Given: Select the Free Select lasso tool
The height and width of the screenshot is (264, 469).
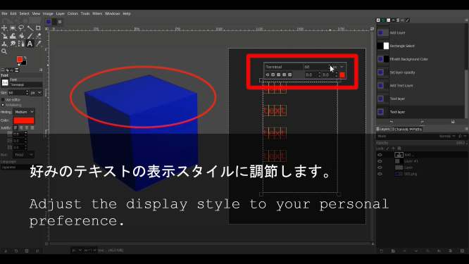Looking at the screenshot, I should [x=21, y=28].
